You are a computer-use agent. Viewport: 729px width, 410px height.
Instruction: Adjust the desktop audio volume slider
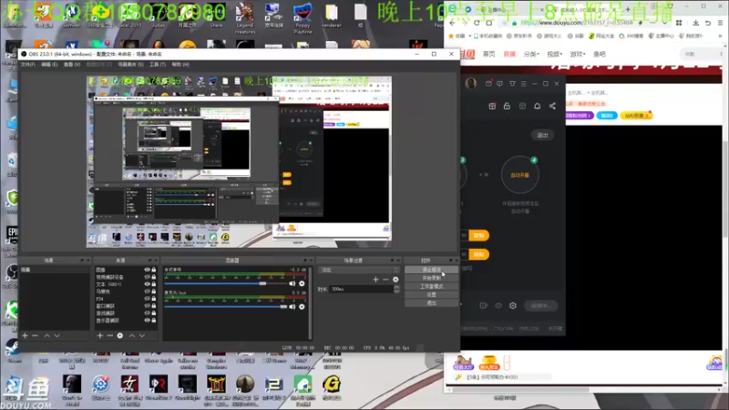click(225, 283)
